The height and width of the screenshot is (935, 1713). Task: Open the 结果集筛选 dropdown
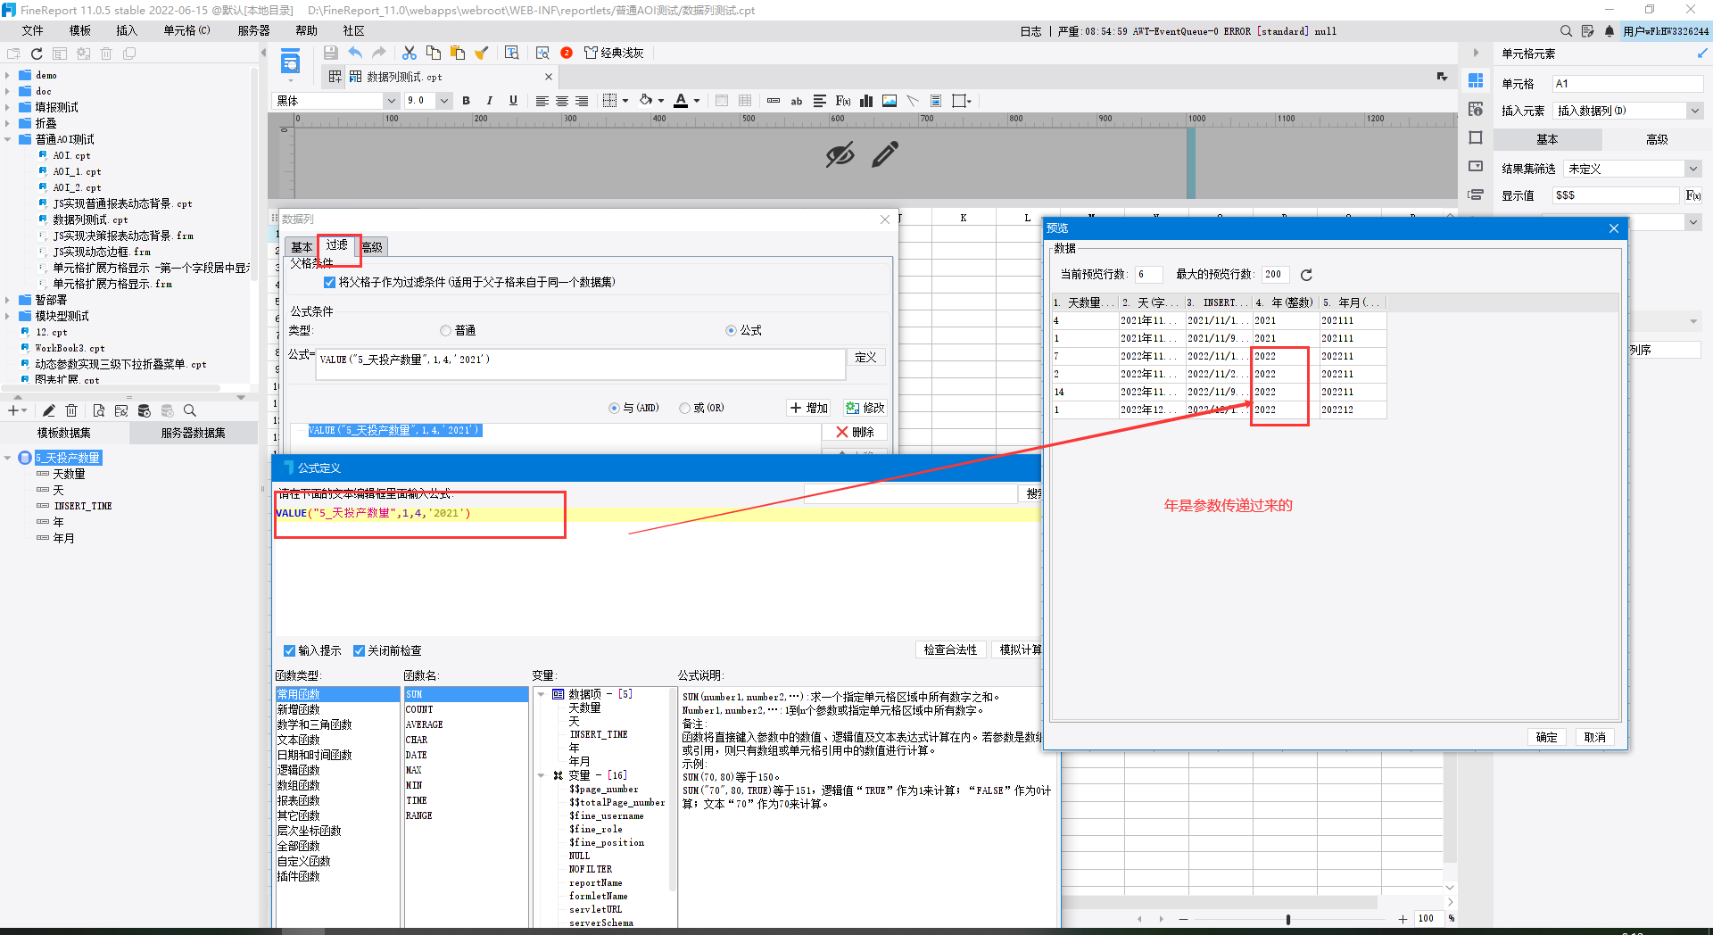click(1692, 169)
